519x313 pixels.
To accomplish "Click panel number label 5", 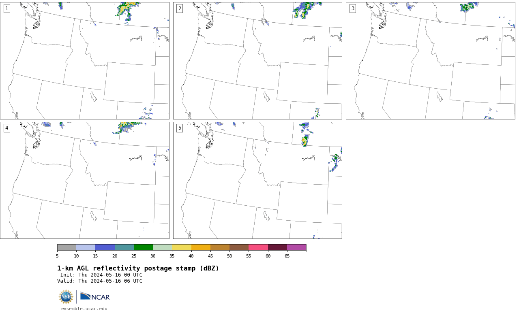I will click(180, 128).
